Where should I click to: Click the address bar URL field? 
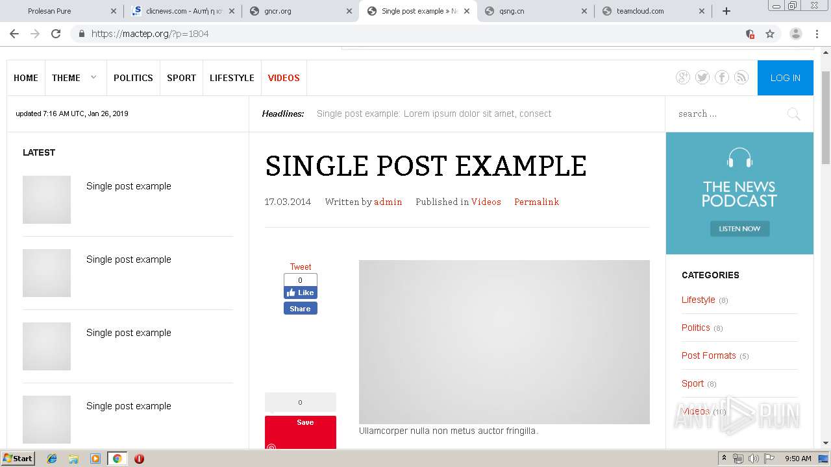tap(415, 34)
